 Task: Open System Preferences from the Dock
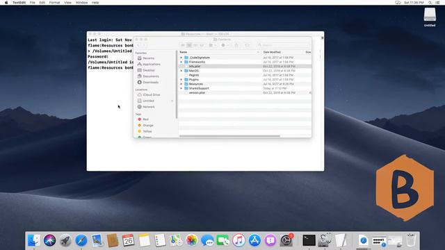coord(286,240)
